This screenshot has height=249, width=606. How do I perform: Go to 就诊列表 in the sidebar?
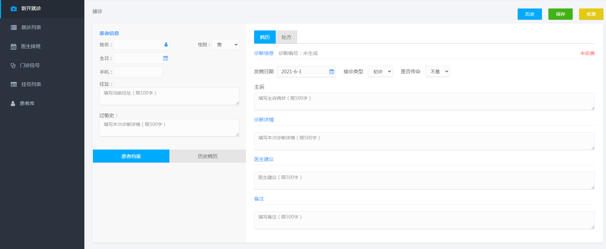click(42, 27)
